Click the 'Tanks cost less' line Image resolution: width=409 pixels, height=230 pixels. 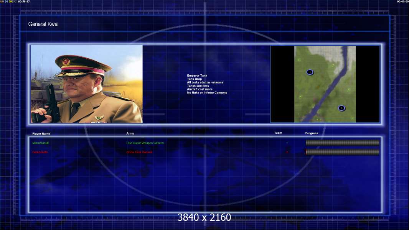pyautogui.click(x=198, y=86)
